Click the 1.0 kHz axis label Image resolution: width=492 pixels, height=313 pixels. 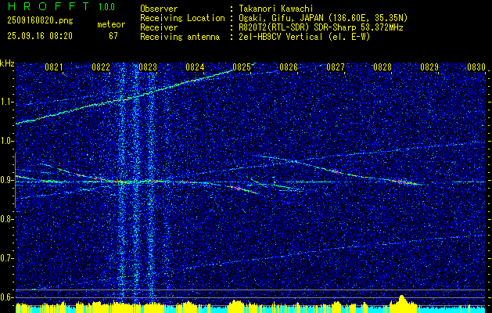tap(6, 141)
